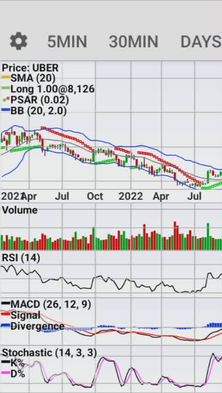Click the Volume panel label
Viewport: 222px width, 393px height.
click(20, 210)
